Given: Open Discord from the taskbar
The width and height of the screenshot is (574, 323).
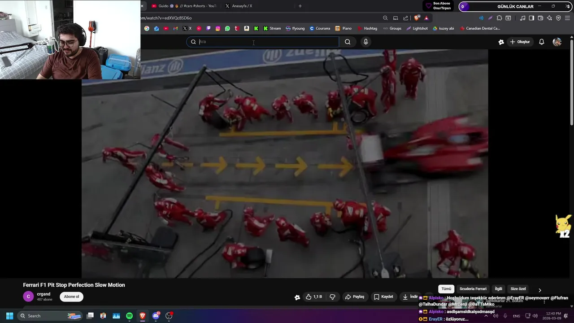Looking at the screenshot, I should [x=156, y=316].
